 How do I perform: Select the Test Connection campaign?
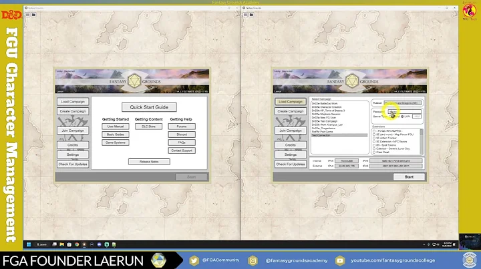point(339,135)
